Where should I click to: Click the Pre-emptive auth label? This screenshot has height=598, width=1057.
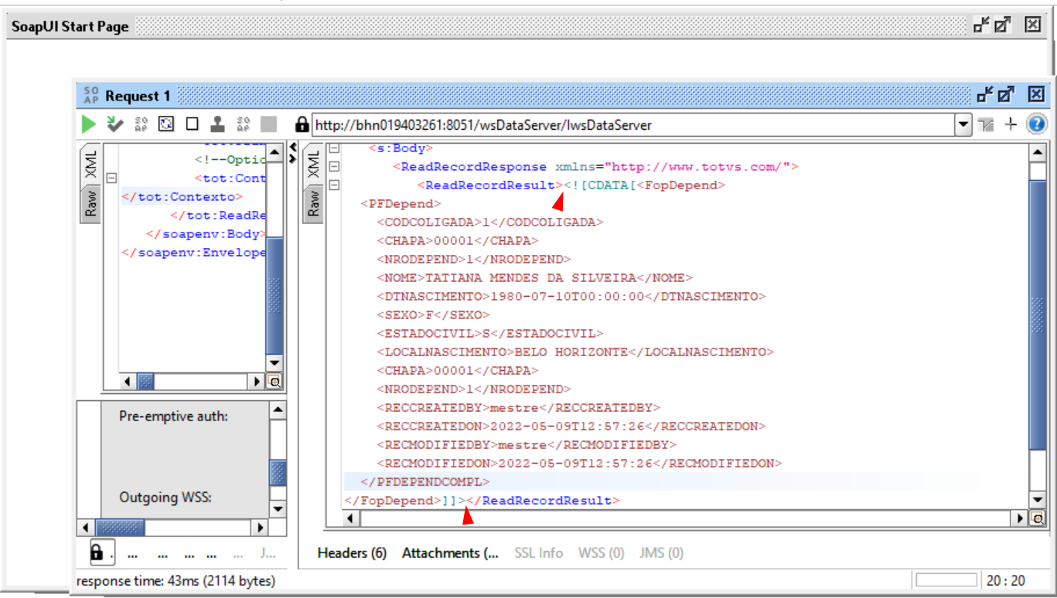173,416
